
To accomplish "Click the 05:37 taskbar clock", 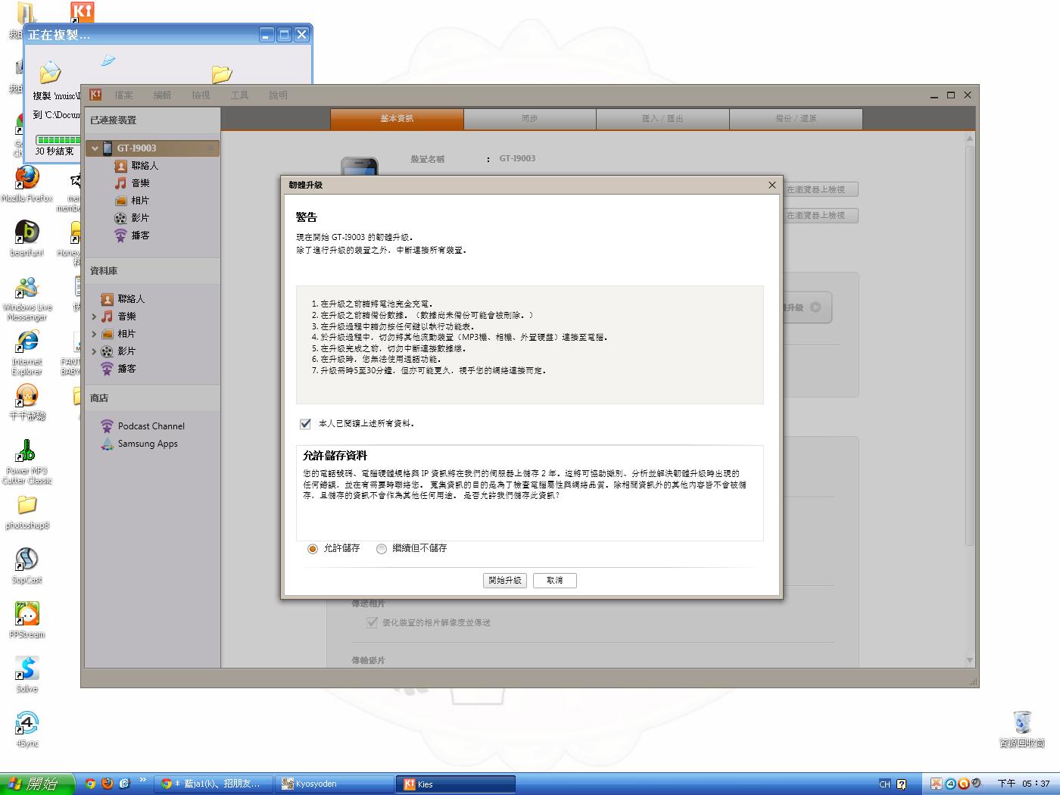I will pos(1024,784).
